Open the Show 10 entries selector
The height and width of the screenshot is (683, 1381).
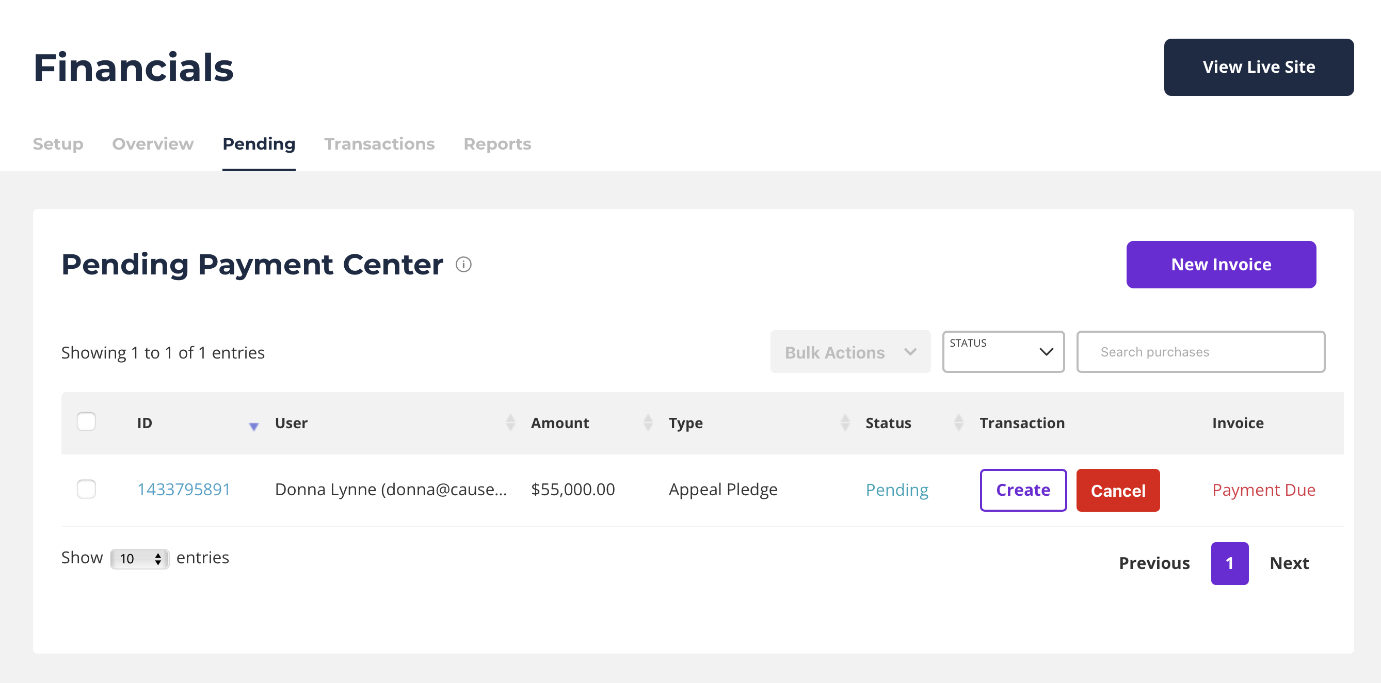click(139, 559)
